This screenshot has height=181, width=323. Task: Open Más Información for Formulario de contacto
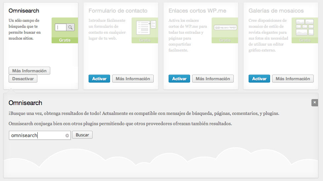[133, 79]
